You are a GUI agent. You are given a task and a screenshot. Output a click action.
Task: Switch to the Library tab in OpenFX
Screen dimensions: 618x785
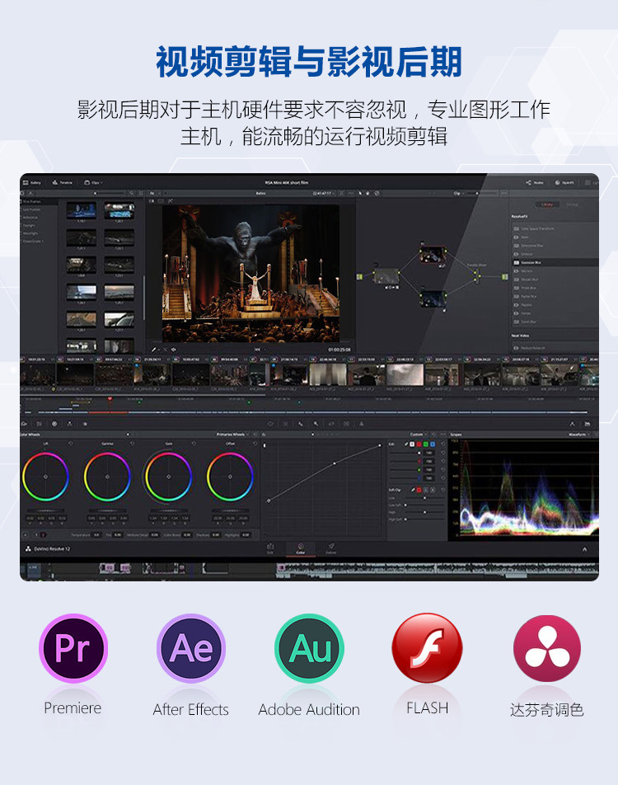click(547, 204)
